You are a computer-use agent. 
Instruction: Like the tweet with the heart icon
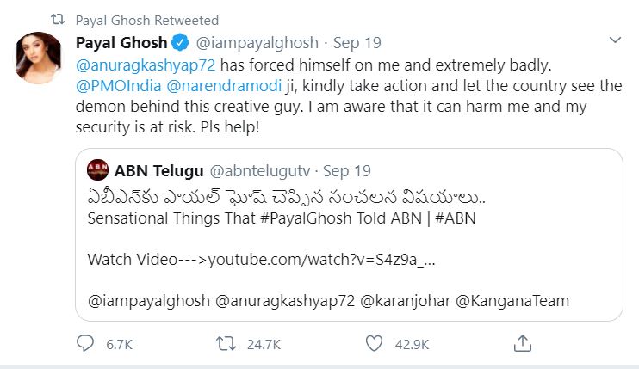373,344
